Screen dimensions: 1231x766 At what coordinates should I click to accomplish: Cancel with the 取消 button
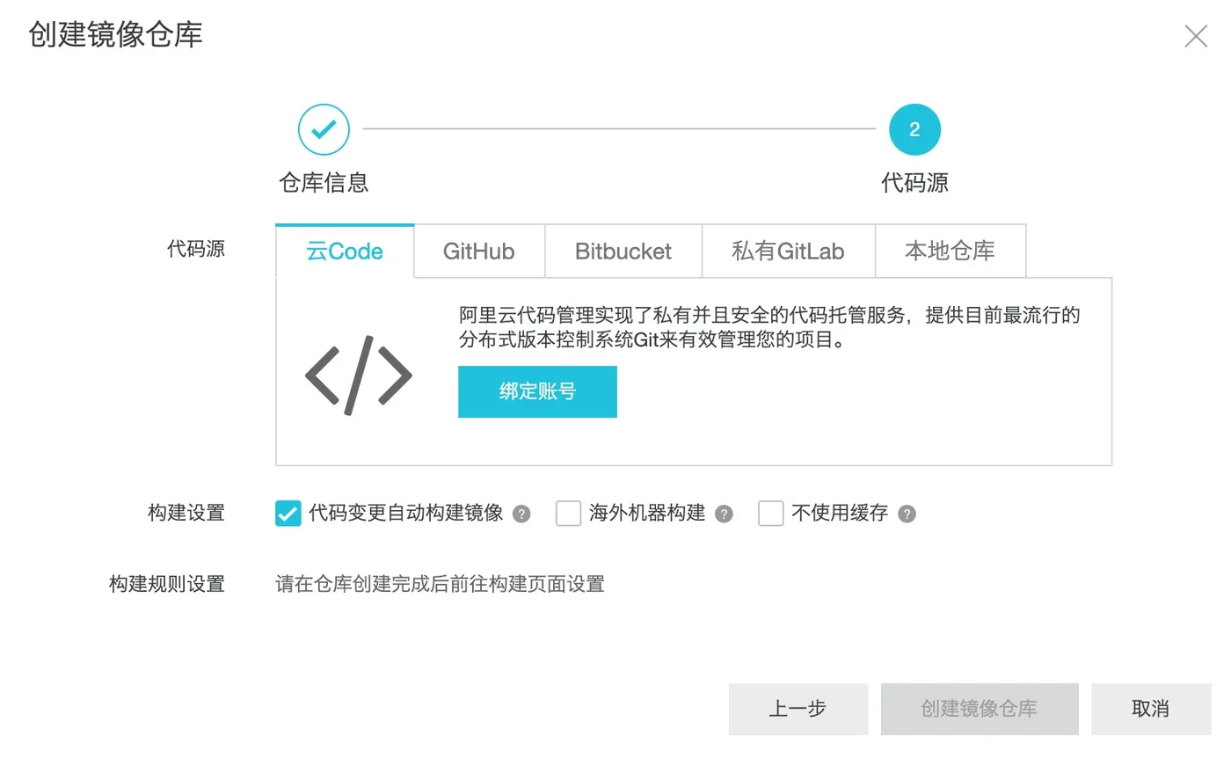coord(1151,709)
